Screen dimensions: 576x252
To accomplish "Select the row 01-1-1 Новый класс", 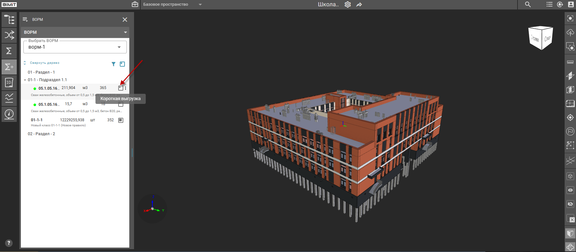I will [x=75, y=122].
